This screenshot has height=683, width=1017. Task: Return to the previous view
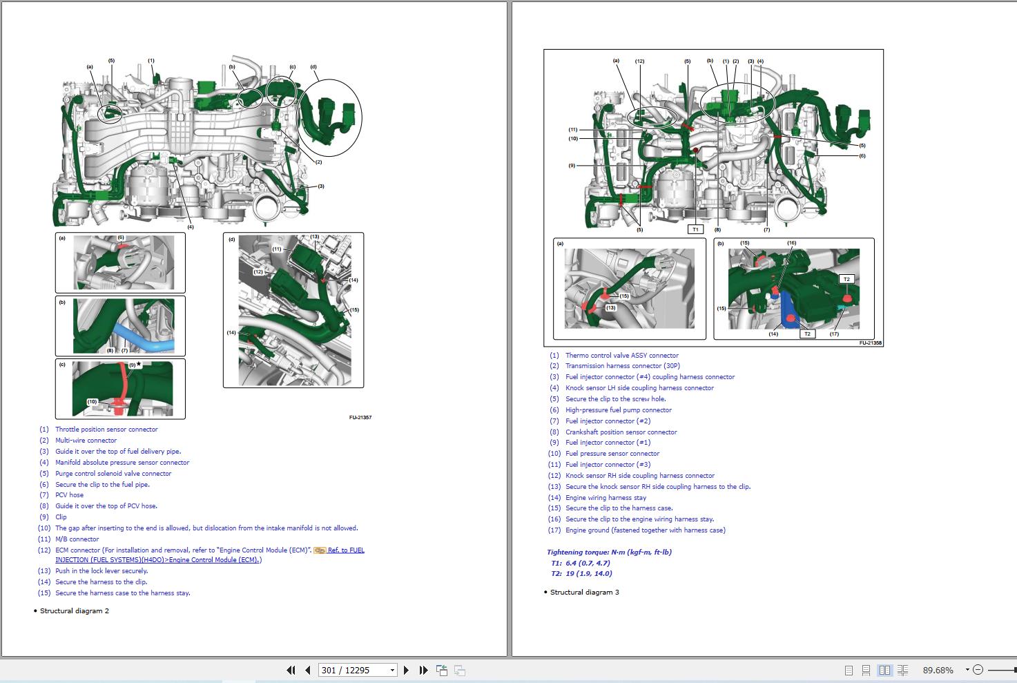coord(442,669)
